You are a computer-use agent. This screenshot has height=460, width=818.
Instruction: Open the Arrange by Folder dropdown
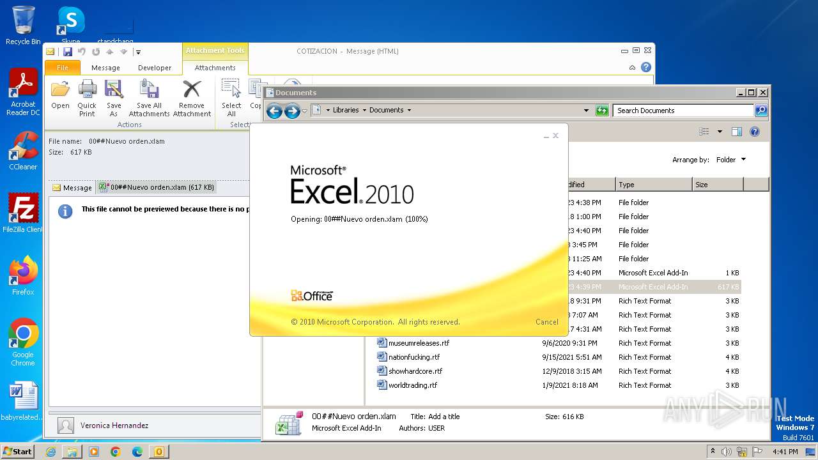click(x=730, y=160)
